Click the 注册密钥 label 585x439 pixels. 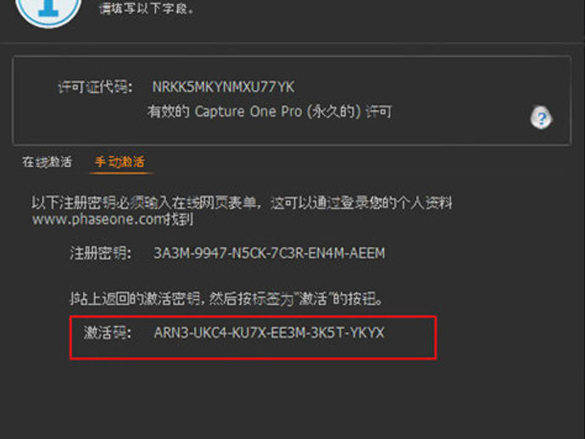click(x=100, y=253)
